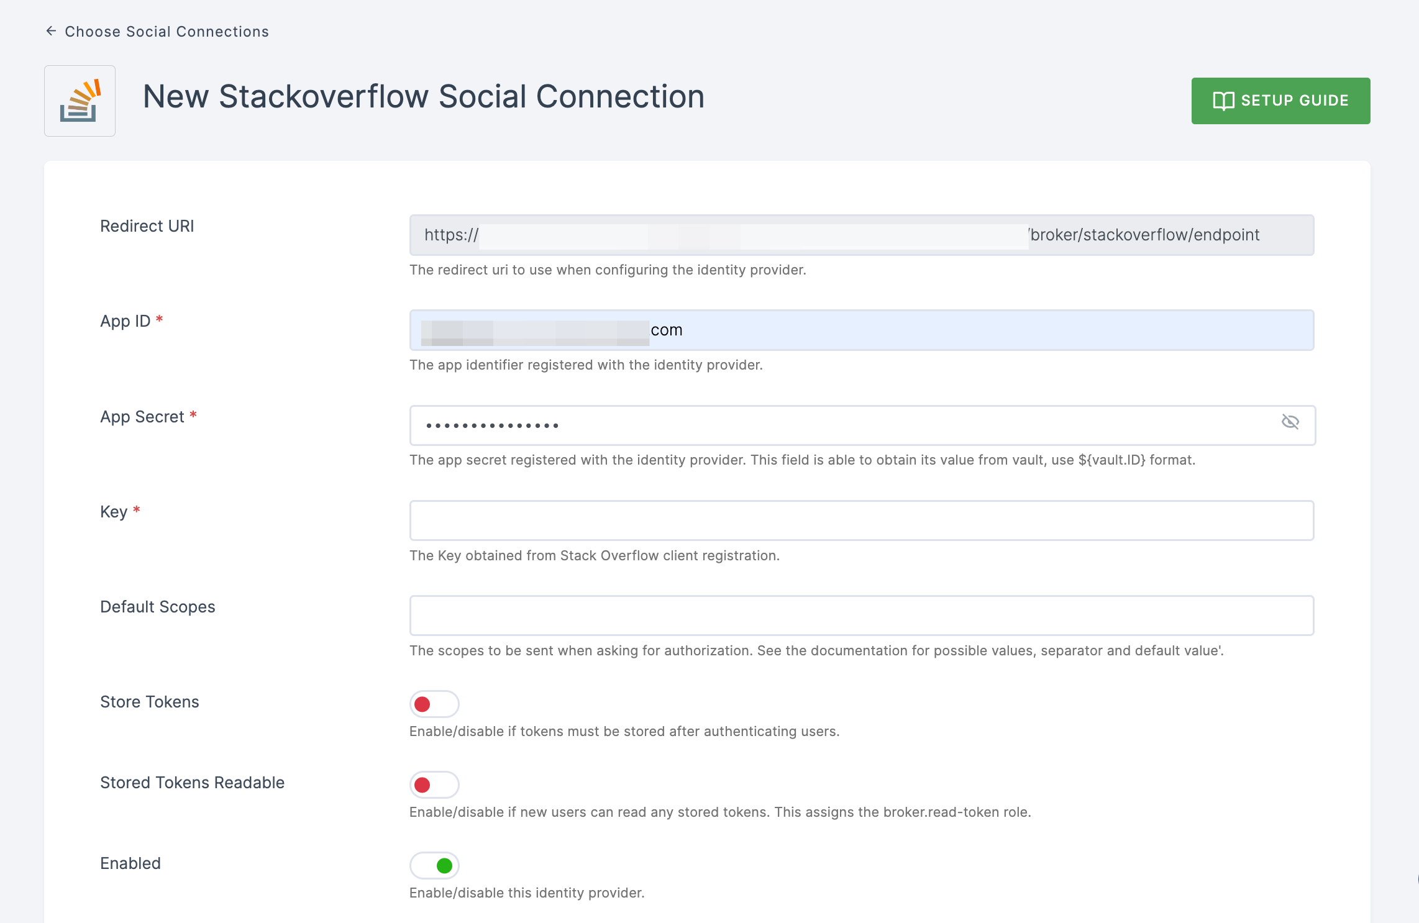Focus the App ID input field
This screenshot has width=1419, height=923.
pos(862,330)
